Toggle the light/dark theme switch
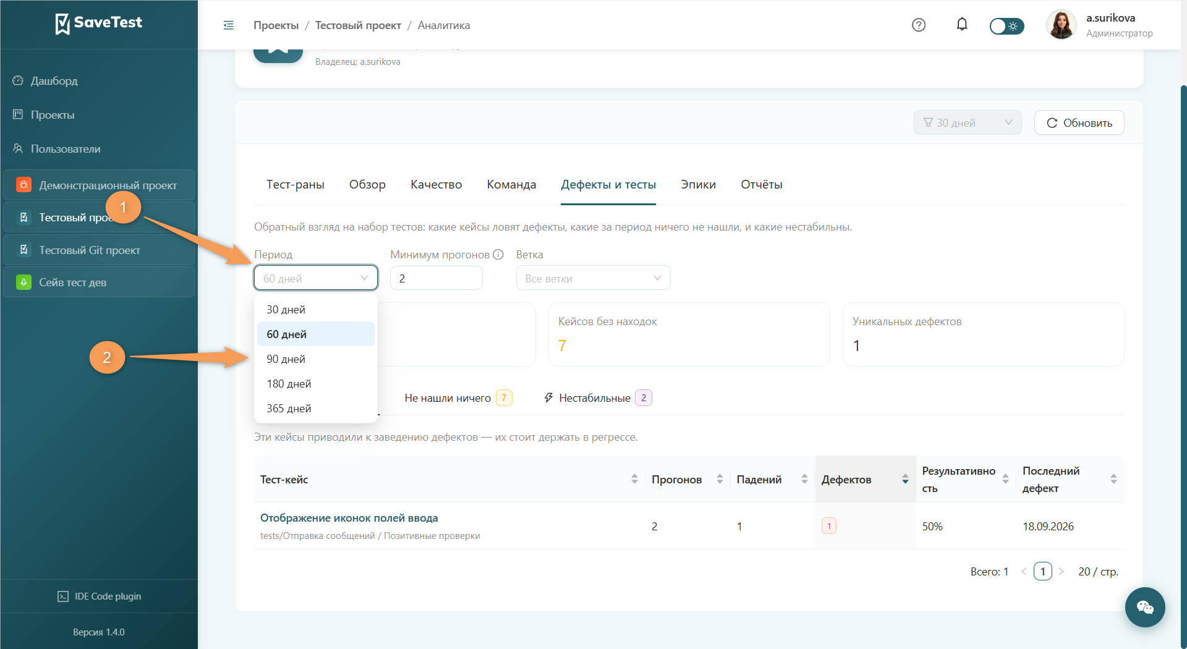1187x649 pixels. [1006, 26]
